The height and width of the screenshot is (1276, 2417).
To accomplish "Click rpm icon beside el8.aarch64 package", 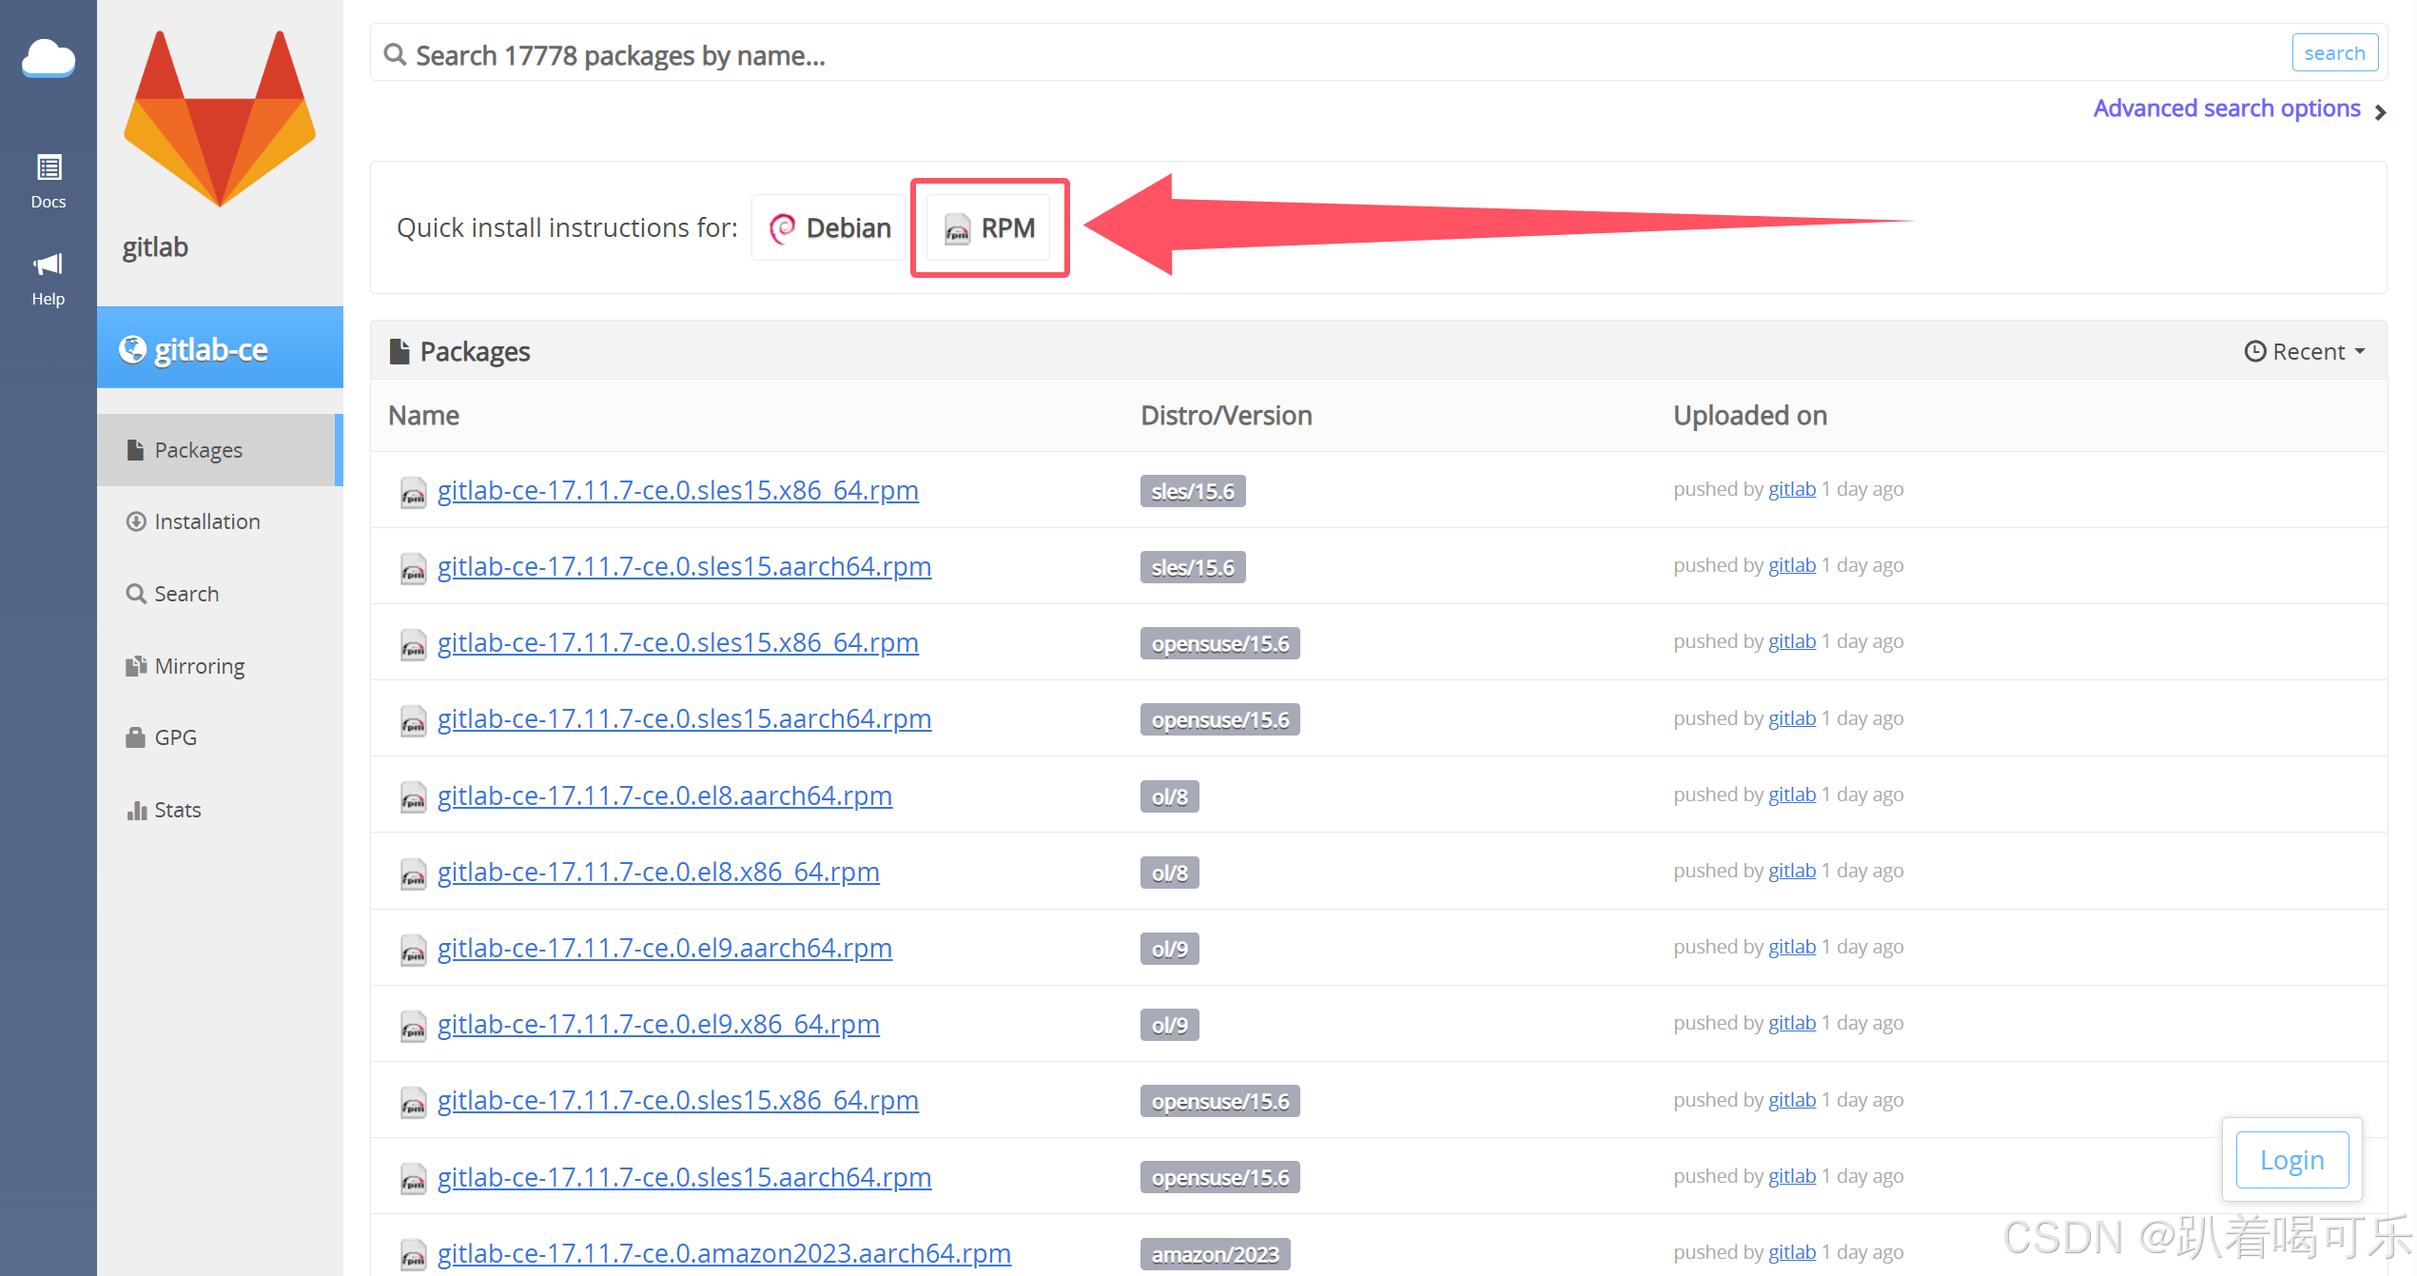I will click(413, 797).
